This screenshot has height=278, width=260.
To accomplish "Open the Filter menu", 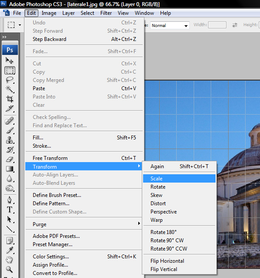I will (106, 13).
